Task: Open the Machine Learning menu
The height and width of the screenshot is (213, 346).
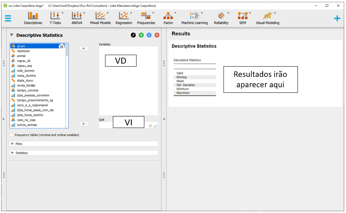Action: [194, 18]
